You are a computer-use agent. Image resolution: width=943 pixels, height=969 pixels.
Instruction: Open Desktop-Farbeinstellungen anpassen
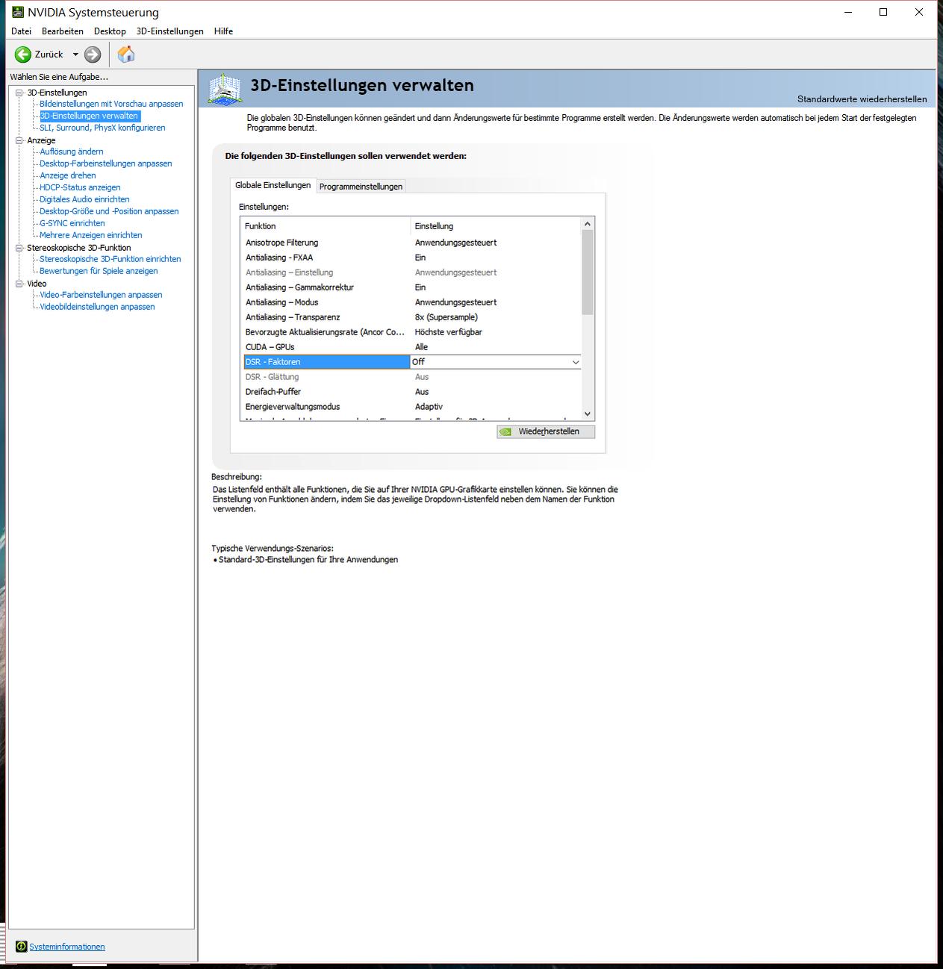click(x=106, y=163)
